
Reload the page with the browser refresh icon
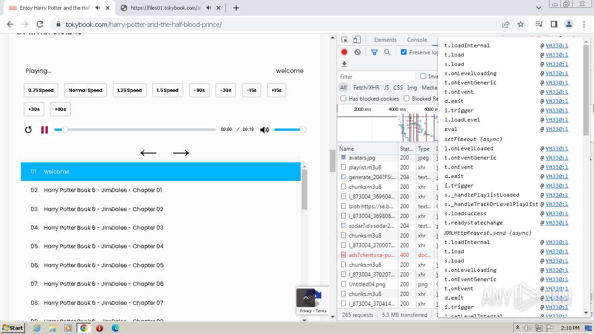tap(40, 24)
